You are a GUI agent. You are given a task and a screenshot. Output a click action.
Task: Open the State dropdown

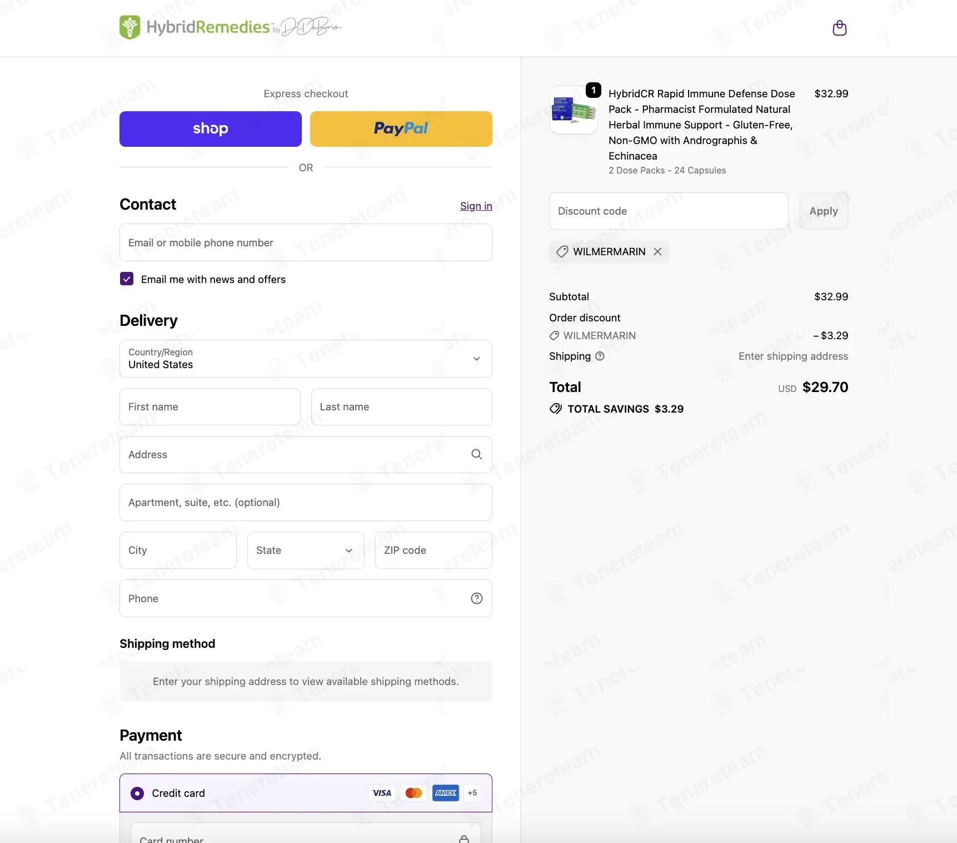click(306, 551)
